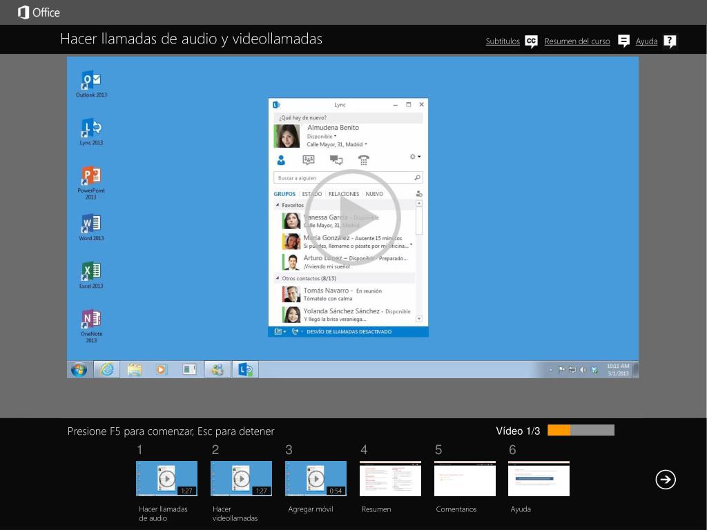Play the main video
The width and height of the screenshot is (707, 530).
[353, 217]
